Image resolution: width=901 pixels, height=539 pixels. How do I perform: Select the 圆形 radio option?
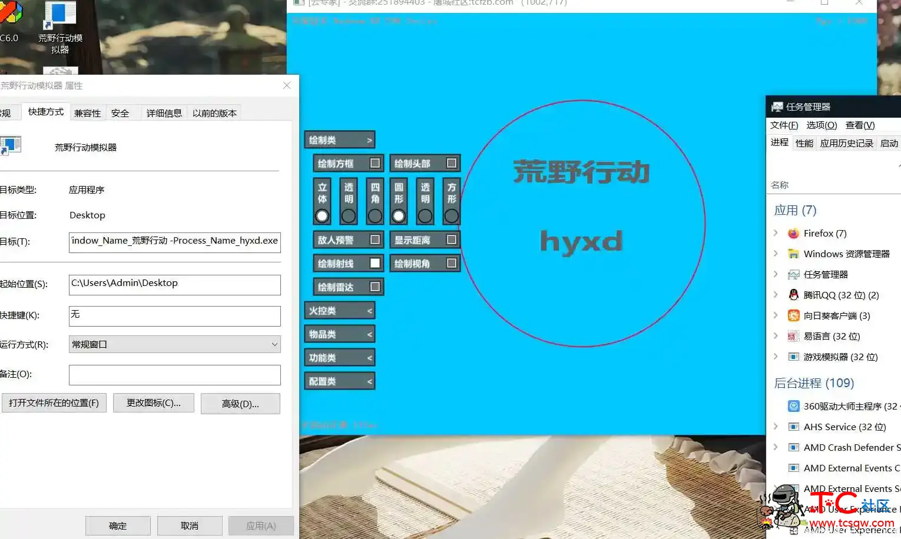(x=399, y=216)
